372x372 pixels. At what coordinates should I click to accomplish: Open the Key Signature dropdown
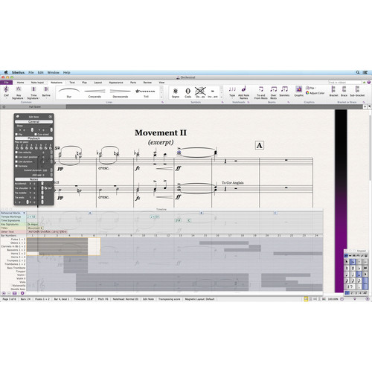19,92
